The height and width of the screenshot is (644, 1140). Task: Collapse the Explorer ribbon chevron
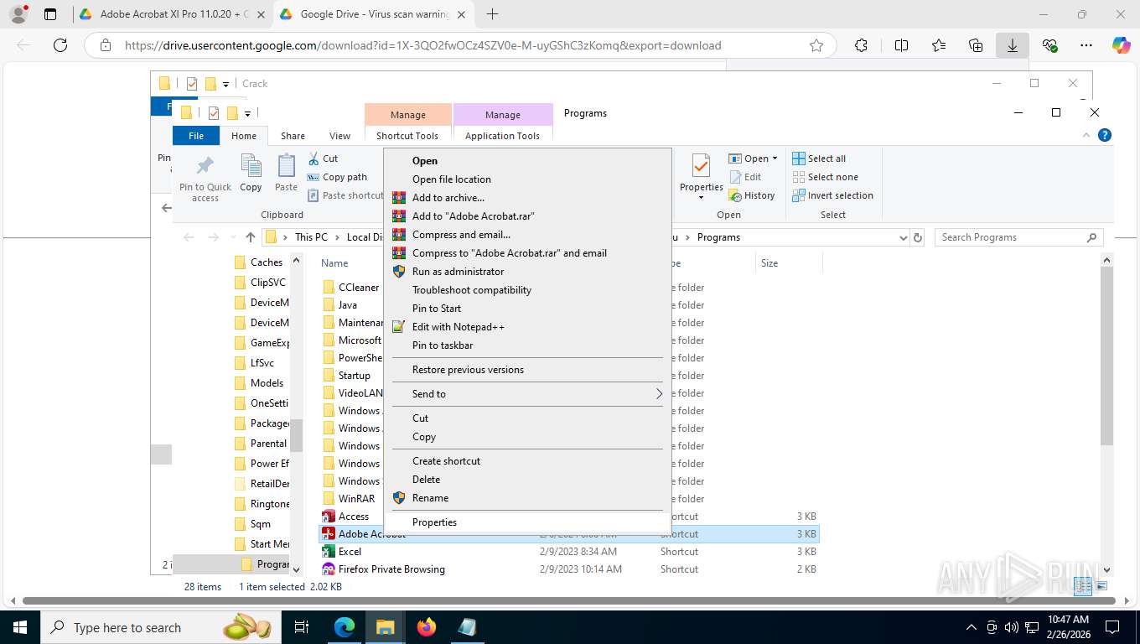click(1087, 135)
